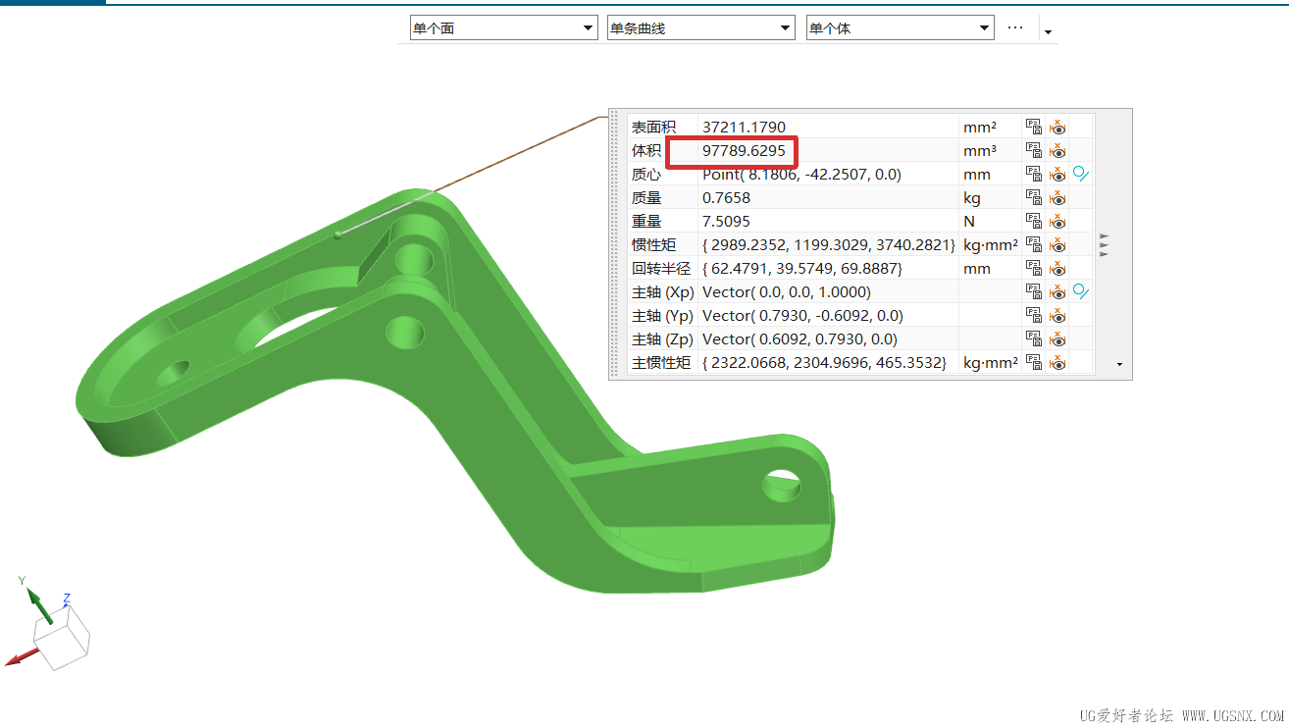Click the save icon in 质量 row
Image resolution: width=1289 pixels, height=728 pixels.
1034,197
